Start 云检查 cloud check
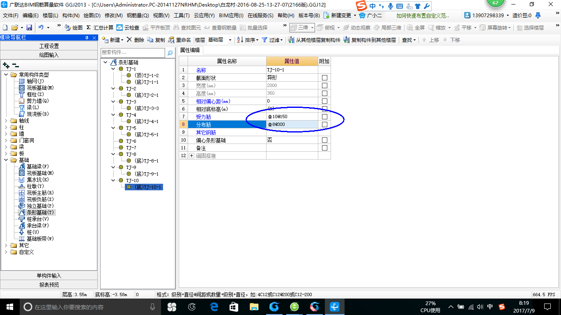Viewport: 561px width, 315px height. tap(128, 27)
